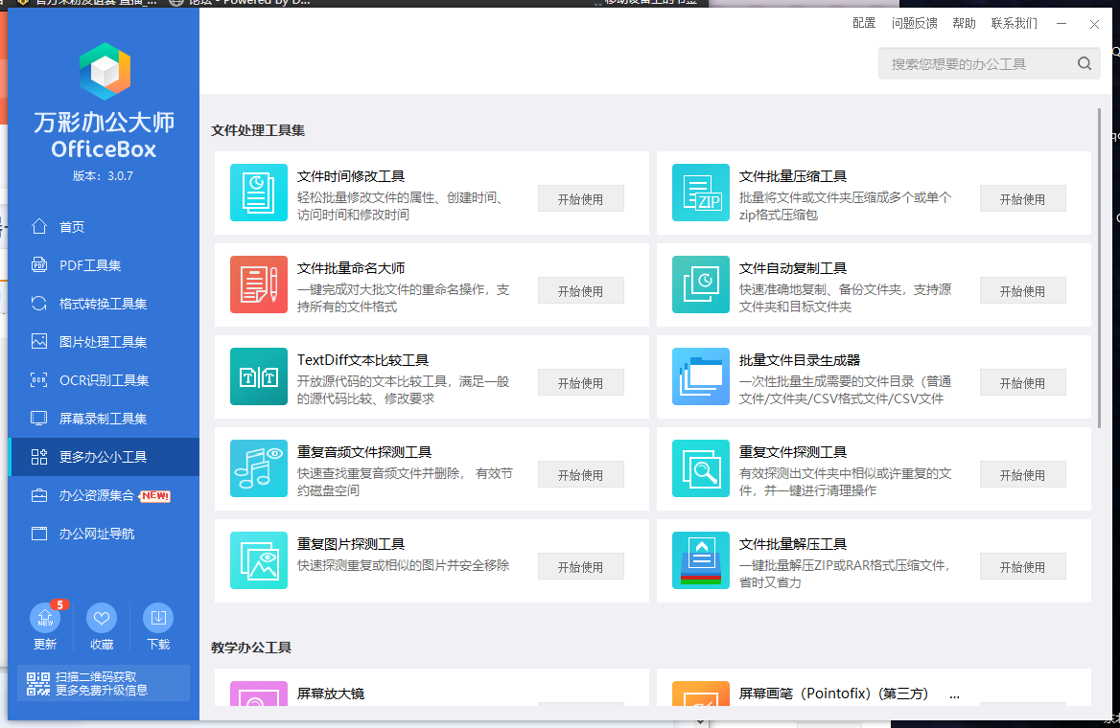Screen dimensions: 1120x728
Task: Click the search magnifier icon
Action: (x=1085, y=63)
